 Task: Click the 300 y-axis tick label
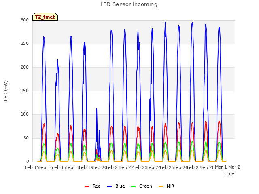25,20
